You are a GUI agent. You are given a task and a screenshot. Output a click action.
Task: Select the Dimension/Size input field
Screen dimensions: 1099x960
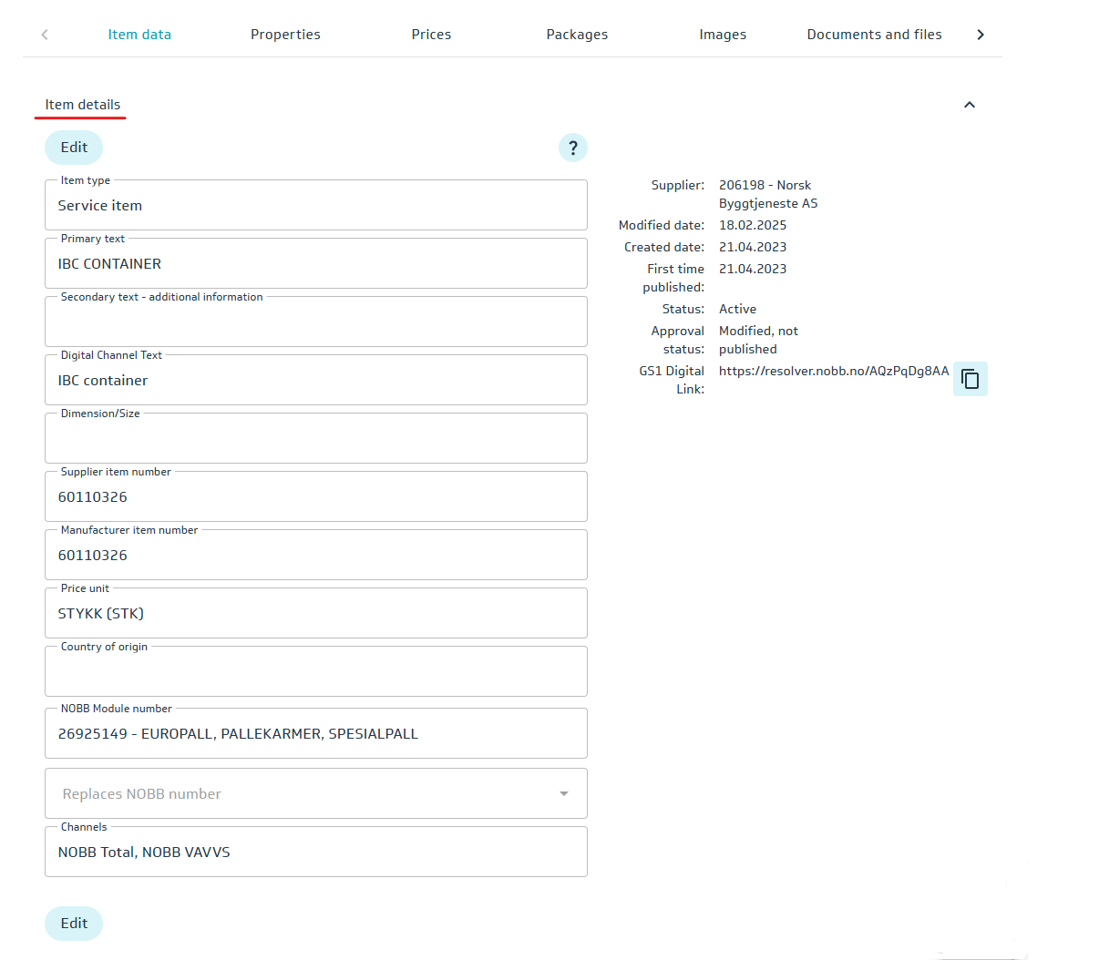tap(315, 439)
